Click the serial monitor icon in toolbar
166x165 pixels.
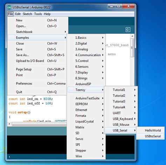point(128,29)
